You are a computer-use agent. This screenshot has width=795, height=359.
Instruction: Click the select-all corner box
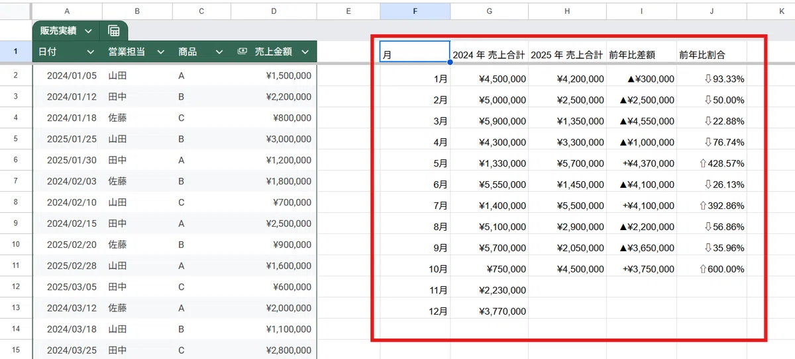coord(16,11)
